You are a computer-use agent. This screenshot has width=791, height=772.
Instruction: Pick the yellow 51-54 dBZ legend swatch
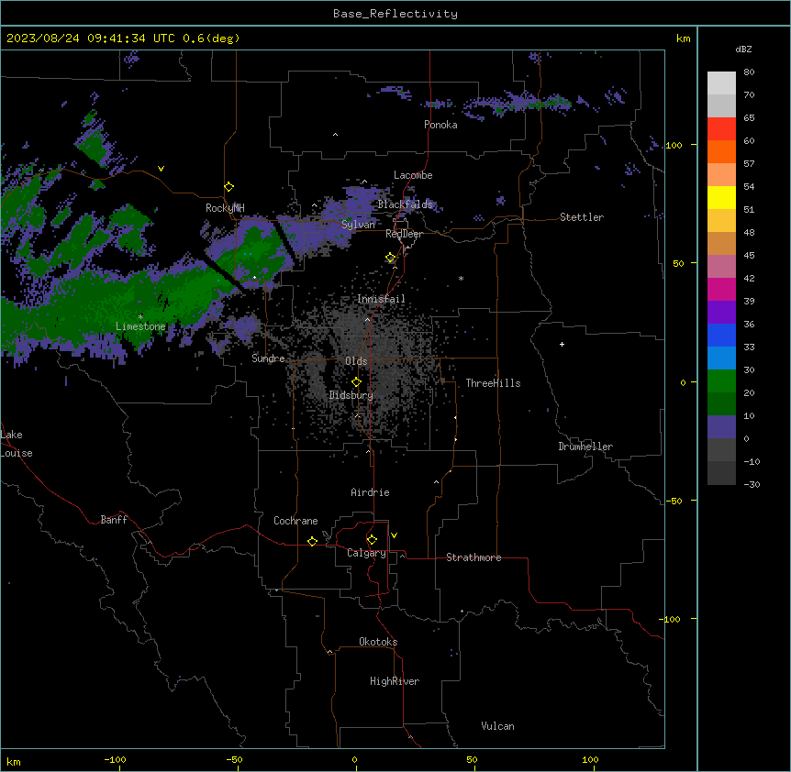(x=721, y=197)
